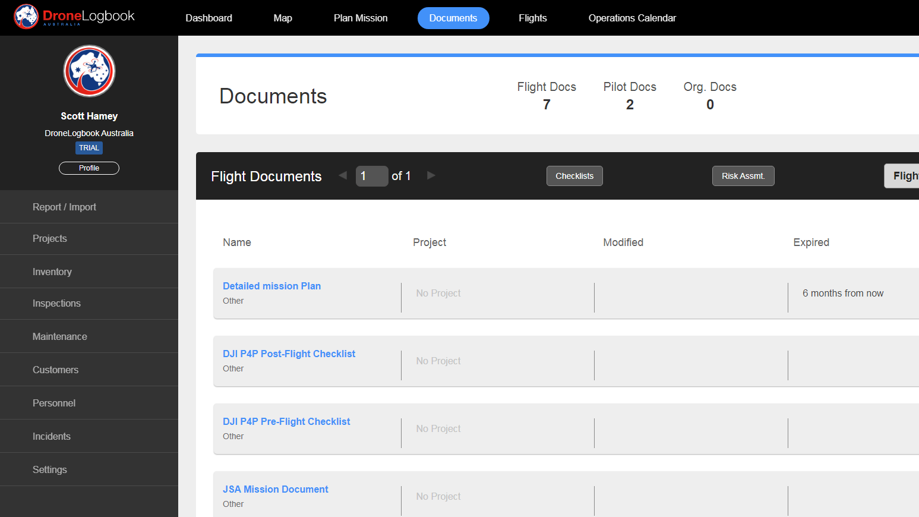Viewport: 919px width, 517px height.
Task: Select the Documents tab
Action: [x=453, y=18]
